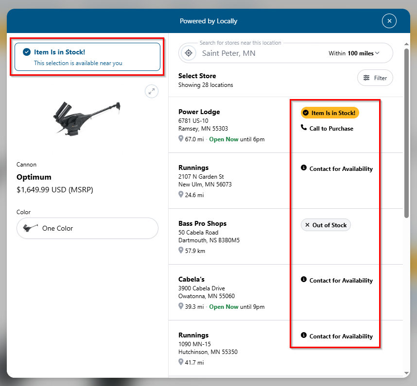The image size is (417, 386).
Task: Click the scrollbar down arrow
Action: 406,373
